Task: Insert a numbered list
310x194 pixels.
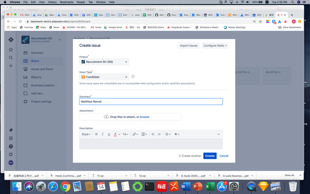Action: point(159,134)
